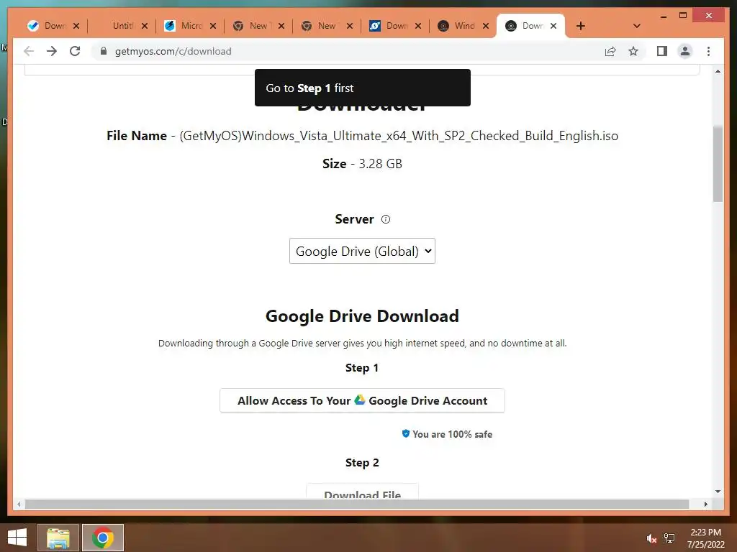Click Allow Access To Your Google Drive Account
The width and height of the screenshot is (737, 552).
click(362, 400)
